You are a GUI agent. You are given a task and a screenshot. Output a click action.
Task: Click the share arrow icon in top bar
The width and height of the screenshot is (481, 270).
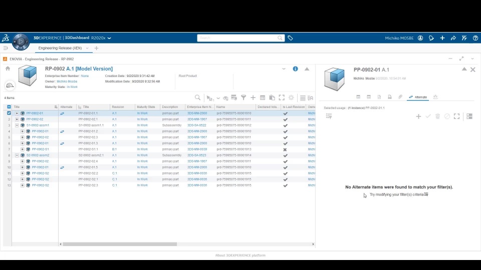point(453,38)
